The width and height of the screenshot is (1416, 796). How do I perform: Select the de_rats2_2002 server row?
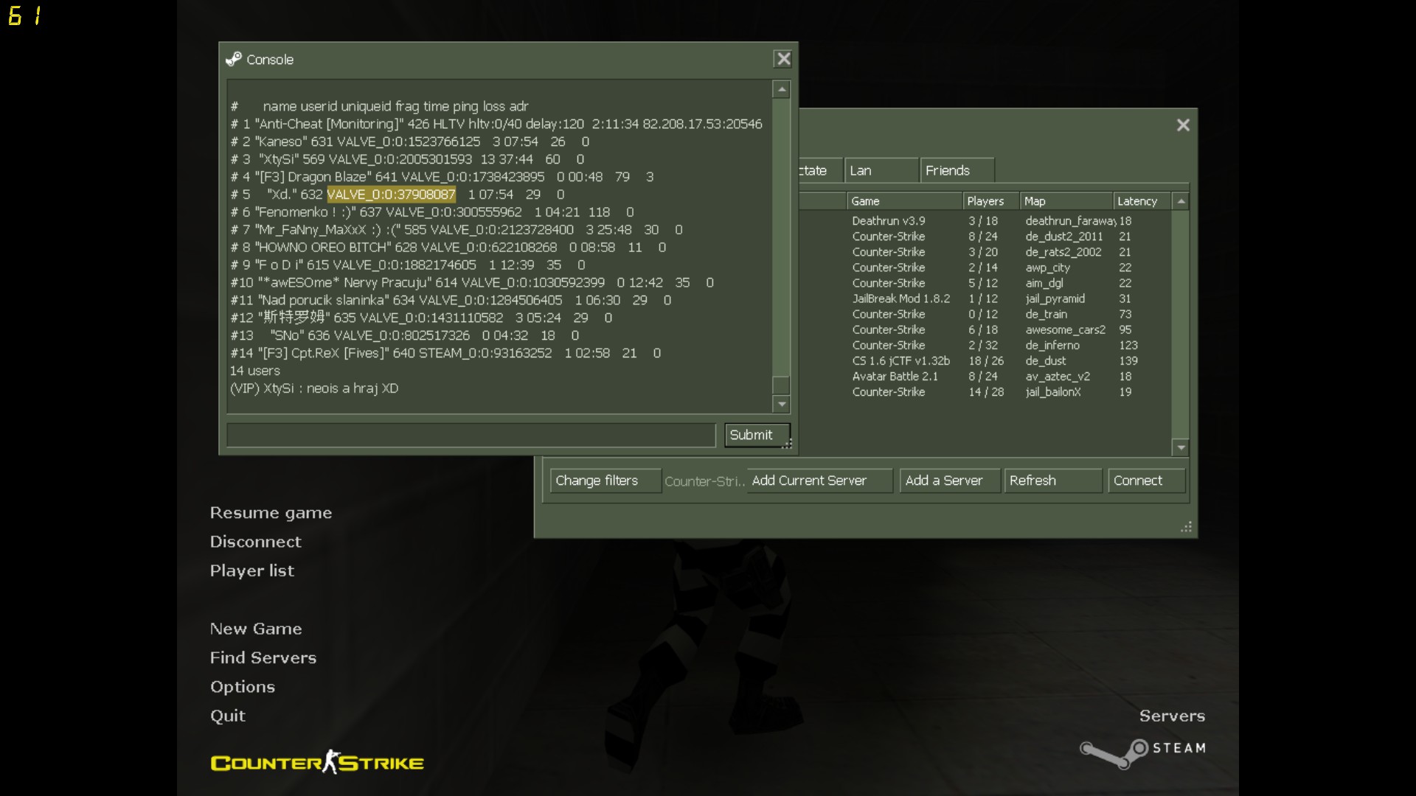pos(985,252)
